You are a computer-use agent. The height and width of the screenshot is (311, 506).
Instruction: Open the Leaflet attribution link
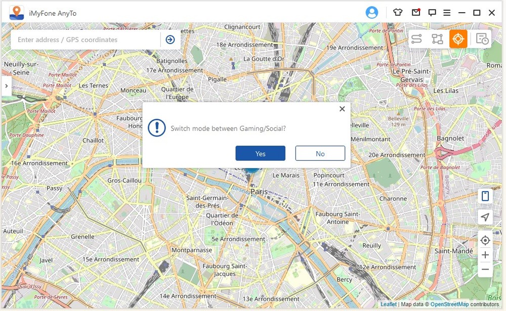tap(388, 304)
